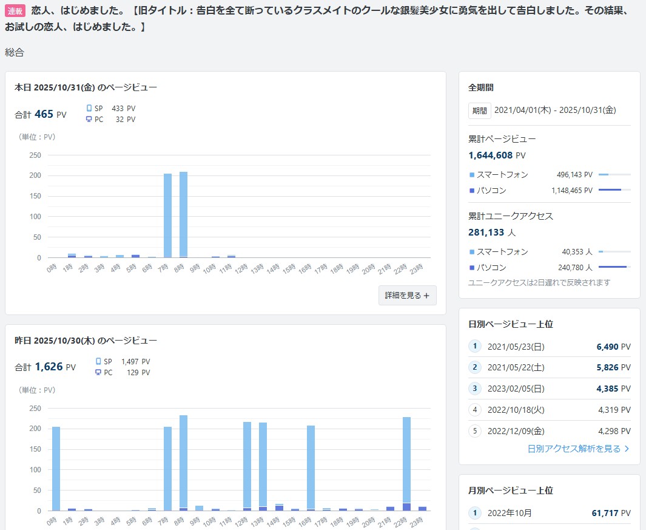This screenshot has width=646, height=530.
Task: Click the 61,717 PV monthly value
Action: 611,513
